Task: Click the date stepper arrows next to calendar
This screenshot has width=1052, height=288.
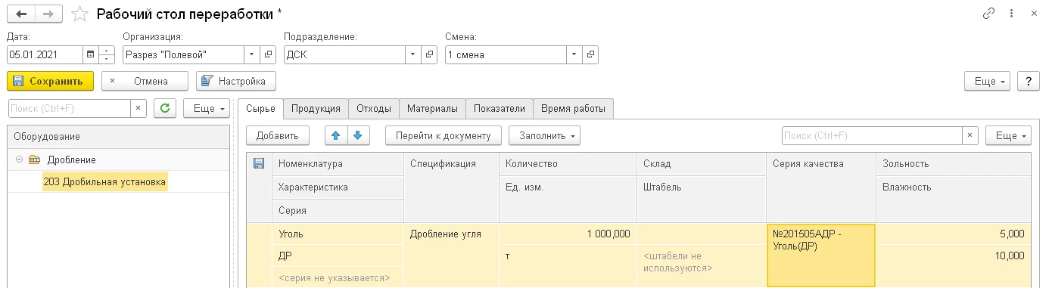Action: [x=107, y=54]
